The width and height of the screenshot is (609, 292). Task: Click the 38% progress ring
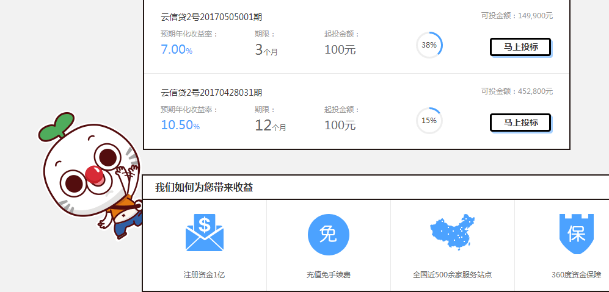click(429, 45)
